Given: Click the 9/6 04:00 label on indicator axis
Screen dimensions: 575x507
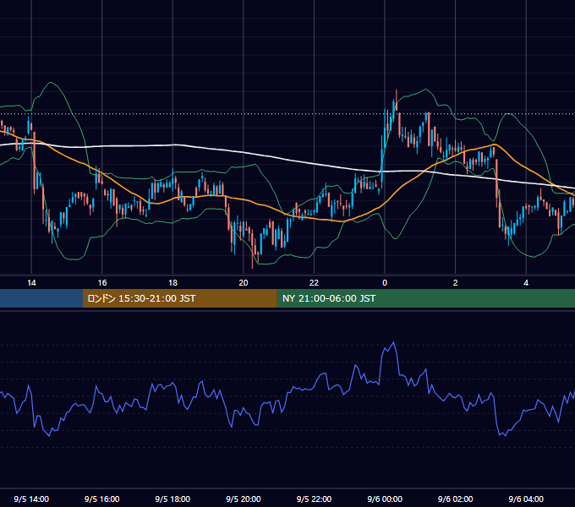Looking at the screenshot, I should pos(526,499).
